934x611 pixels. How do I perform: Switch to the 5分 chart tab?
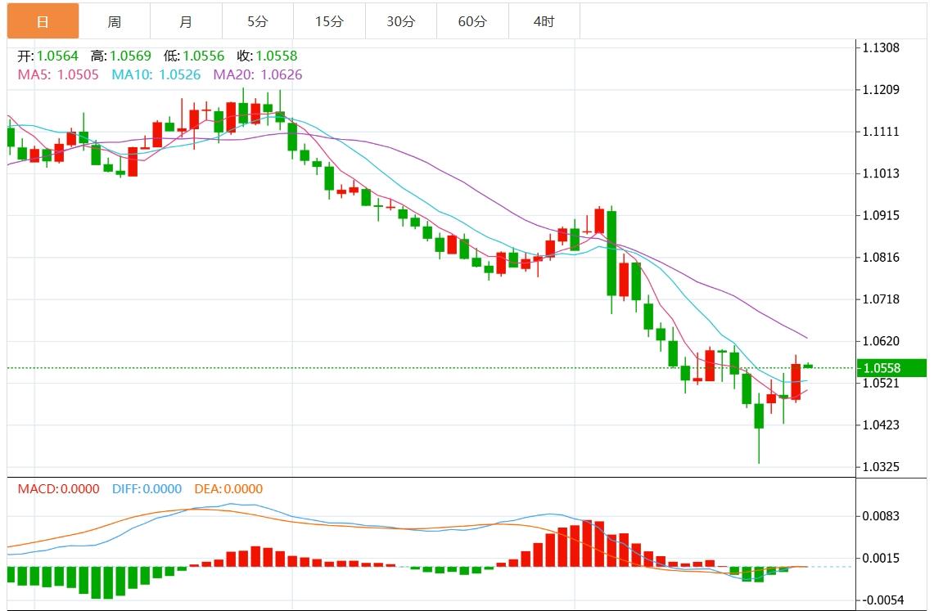click(257, 21)
